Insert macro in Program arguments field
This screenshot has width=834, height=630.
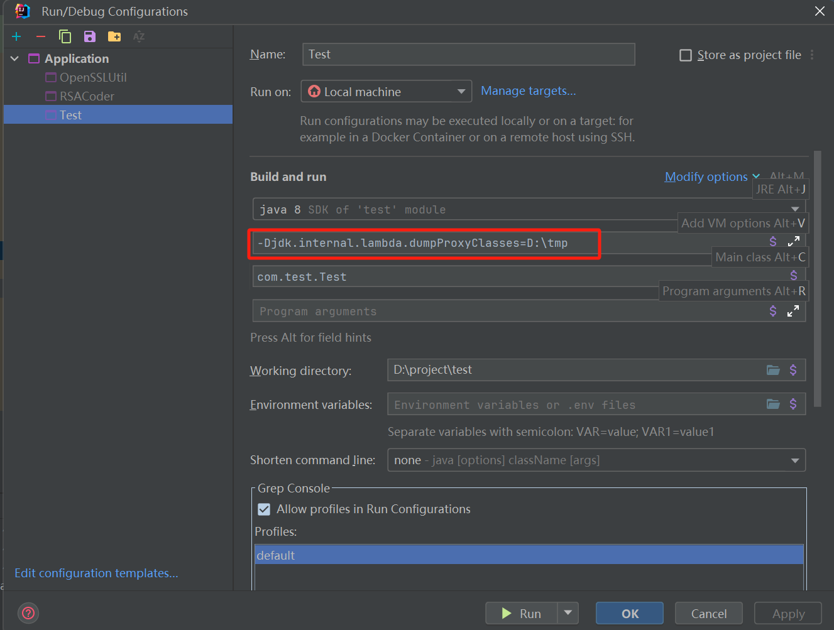click(773, 311)
